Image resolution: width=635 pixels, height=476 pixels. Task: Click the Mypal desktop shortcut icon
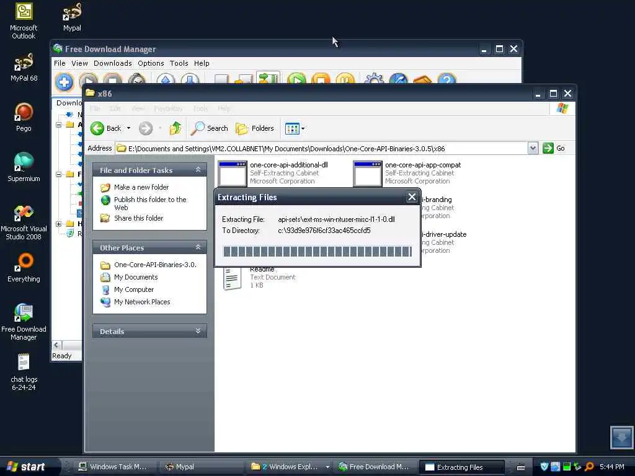tap(72, 17)
